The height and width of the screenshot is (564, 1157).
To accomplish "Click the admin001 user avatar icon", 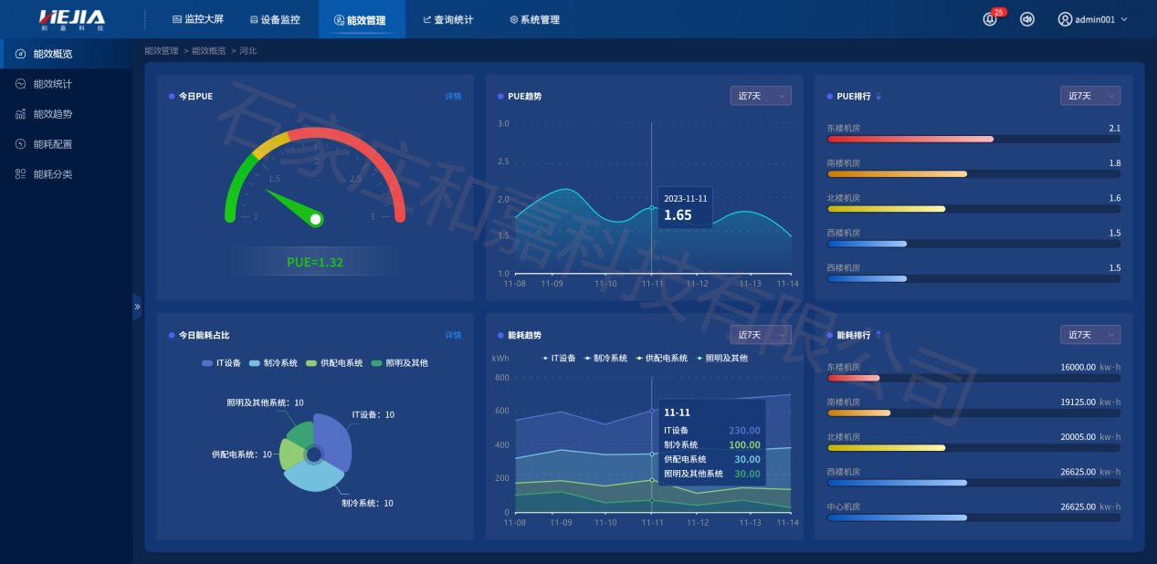I will point(1065,19).
